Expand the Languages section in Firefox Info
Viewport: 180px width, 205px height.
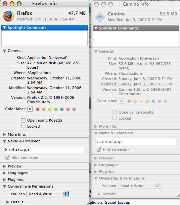5,173
